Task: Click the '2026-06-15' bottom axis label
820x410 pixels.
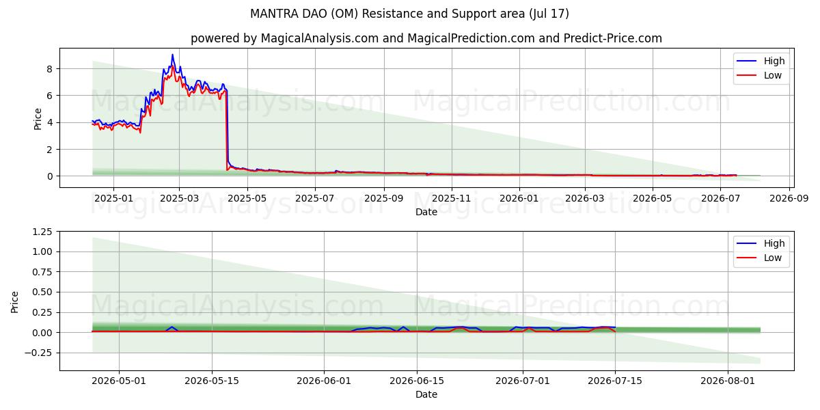Action: [417, 381]
